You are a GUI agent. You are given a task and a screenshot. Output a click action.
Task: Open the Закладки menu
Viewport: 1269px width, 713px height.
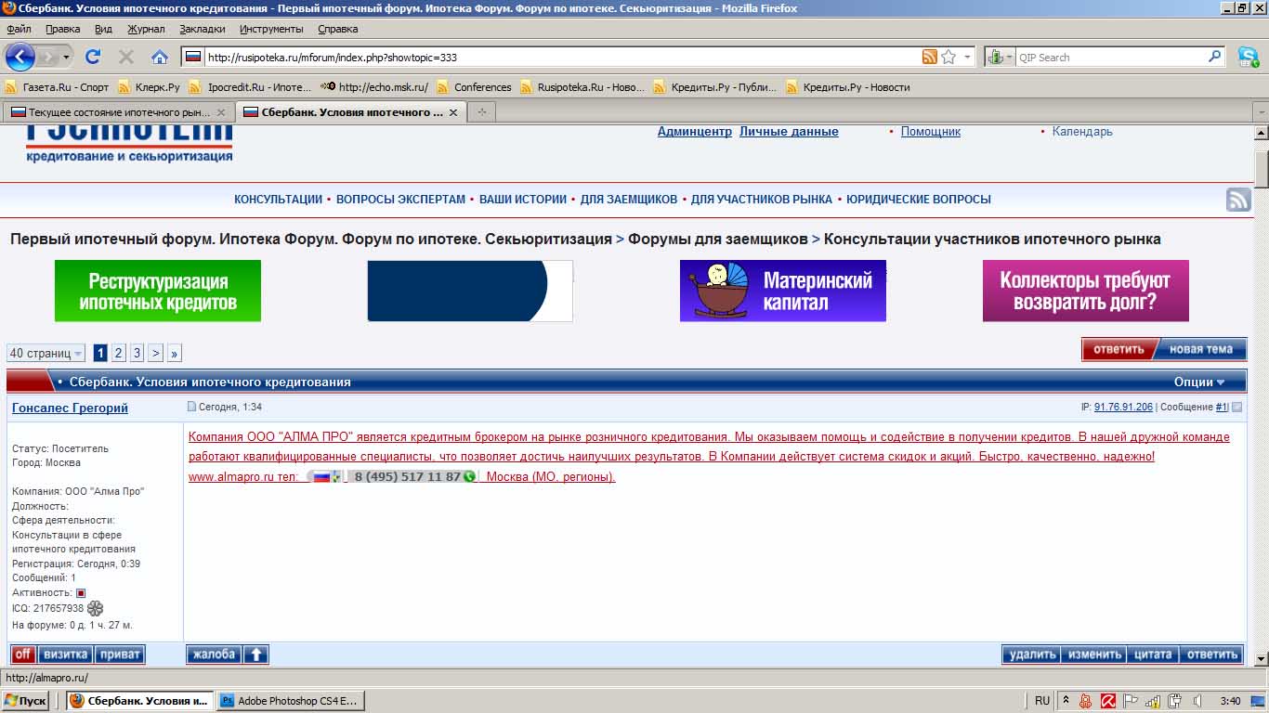(203, 29)
